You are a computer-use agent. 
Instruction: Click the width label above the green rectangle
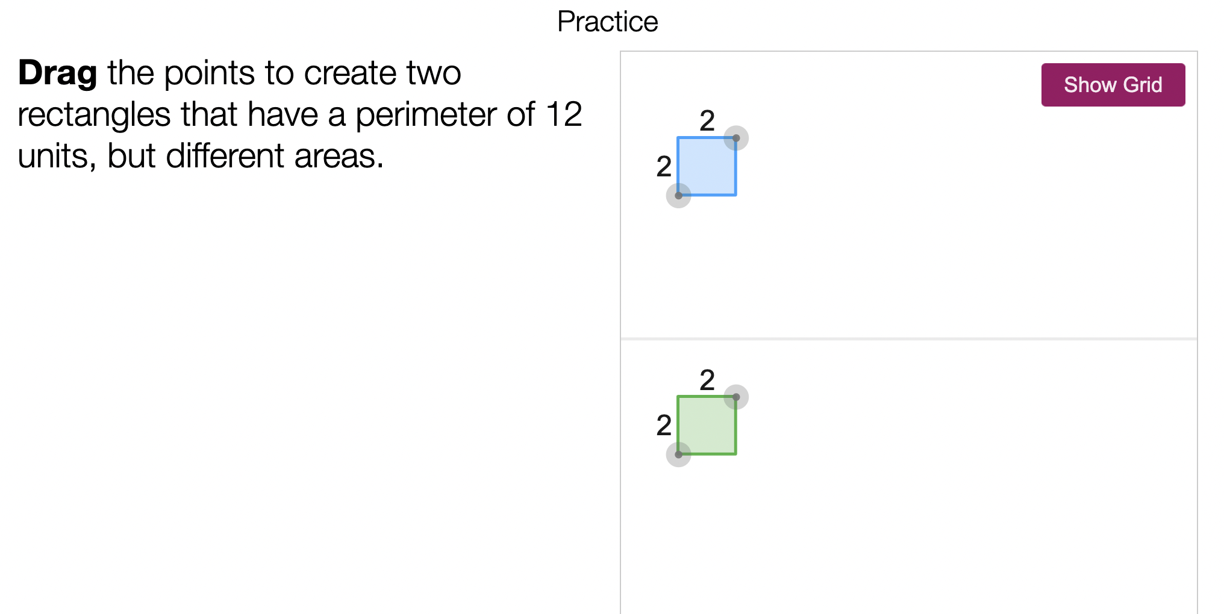click(x=707, y=380)
